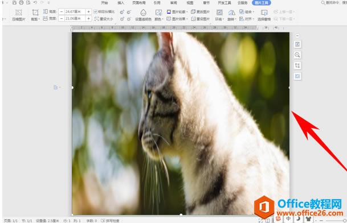Click the layout options icon beside picture

tap(297, 44)
